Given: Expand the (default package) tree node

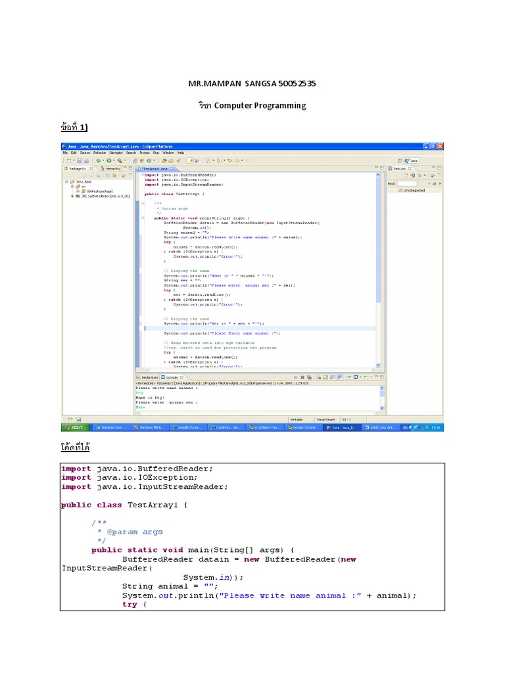Looking at the screenshot, I should click(x=78, y=191).
